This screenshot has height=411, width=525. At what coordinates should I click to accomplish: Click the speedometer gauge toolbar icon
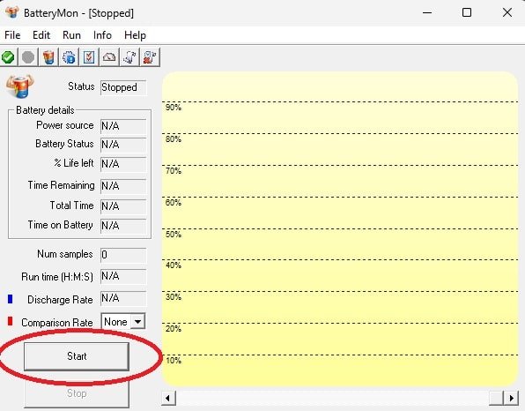[109, 57]
